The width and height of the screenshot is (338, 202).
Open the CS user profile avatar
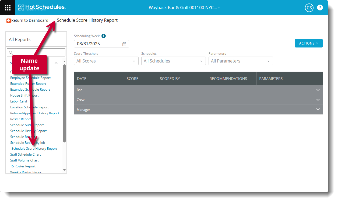(309, 8)
